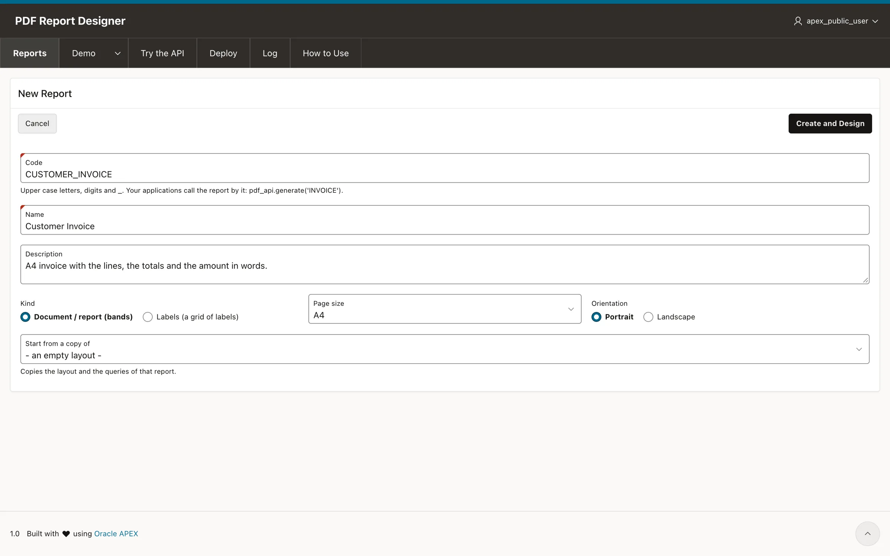Focus the Name input field
The width and height of the screenshot is (890, 556).
(445, 220)
